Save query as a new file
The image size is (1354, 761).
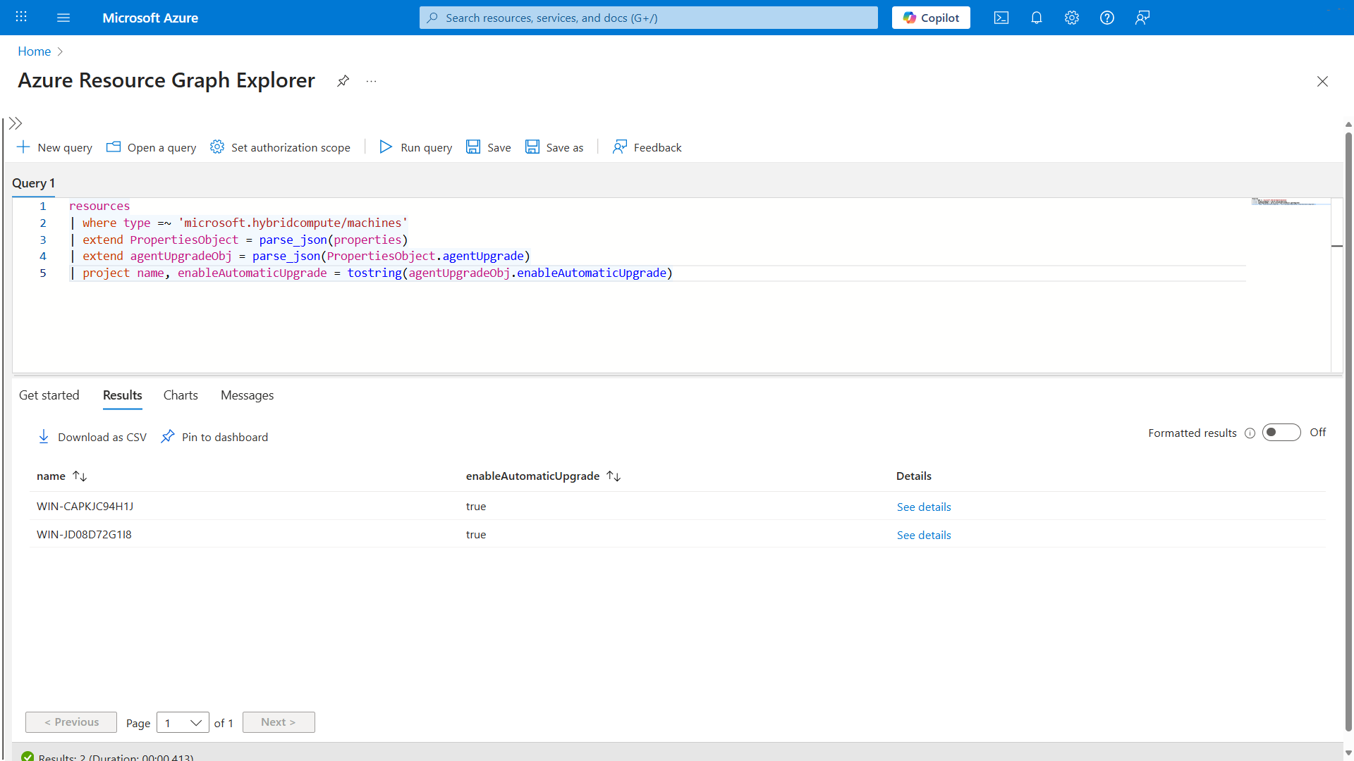coord(554,147)
